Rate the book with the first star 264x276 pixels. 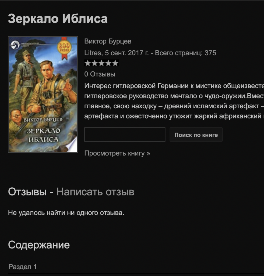pyautogui.click(x=88, y=63)
